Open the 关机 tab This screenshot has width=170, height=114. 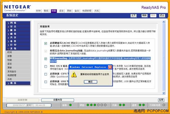click(97, 11)
